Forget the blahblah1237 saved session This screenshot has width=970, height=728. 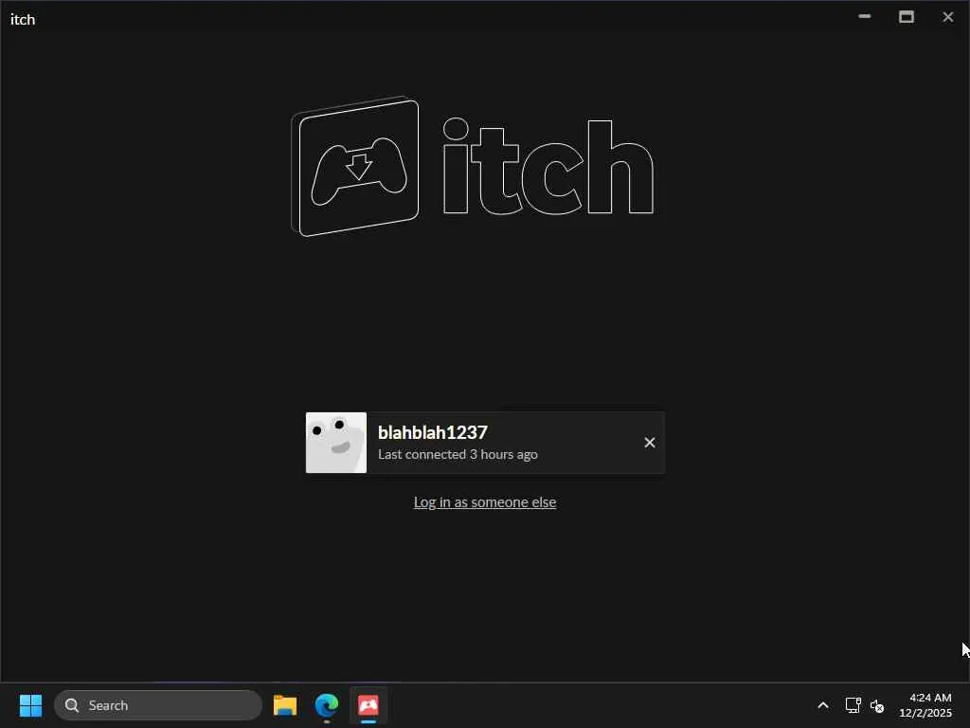click(650, 443)
